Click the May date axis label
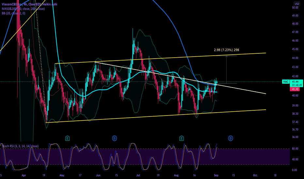Screen dimensions: 304x179 (x=62, y=175)
